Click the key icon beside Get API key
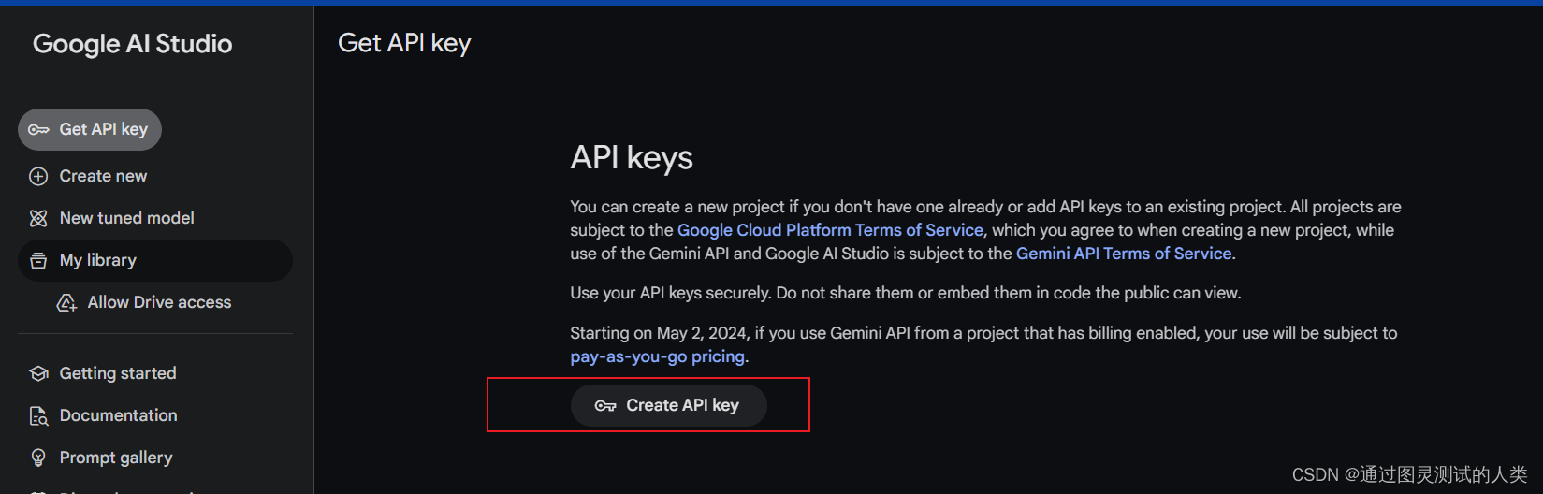This screenshot has height=494, width=1543. (x=38, y=130)
